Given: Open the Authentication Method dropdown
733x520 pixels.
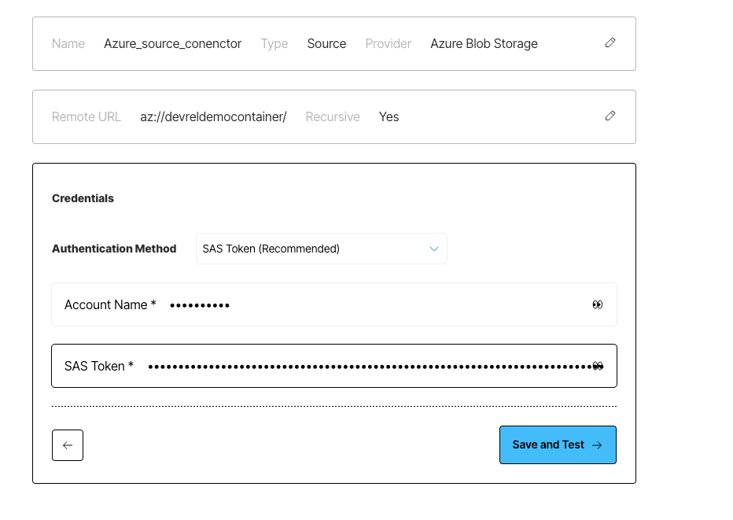Looking at the screenshot, I should pyautogui.click(x=322, y=249).
